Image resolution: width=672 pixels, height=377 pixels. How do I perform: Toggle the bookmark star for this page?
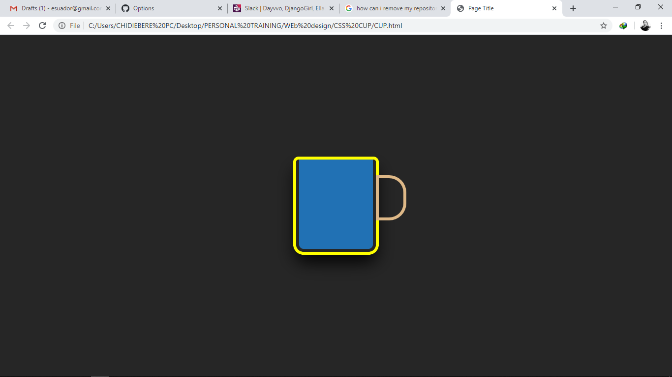(x=604, y=25)
